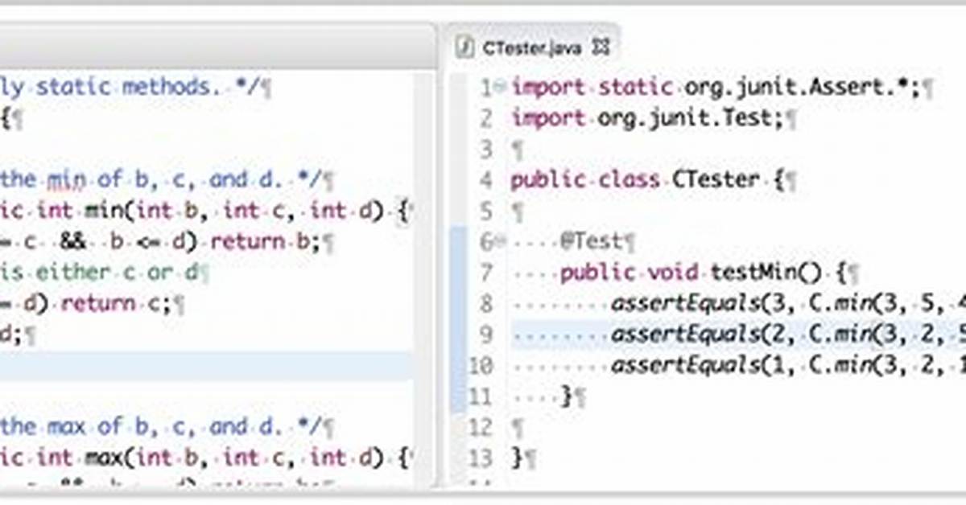
Task: Click the Java file icon on CTester.java tab
Action: coord(464,47)
